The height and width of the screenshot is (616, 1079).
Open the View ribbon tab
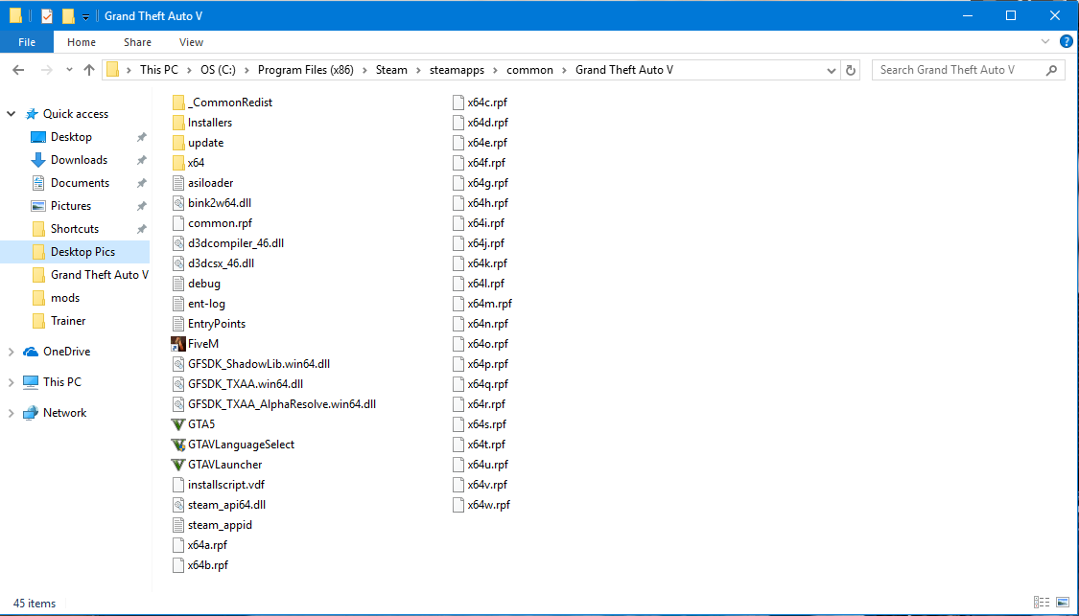coord(191,42)
